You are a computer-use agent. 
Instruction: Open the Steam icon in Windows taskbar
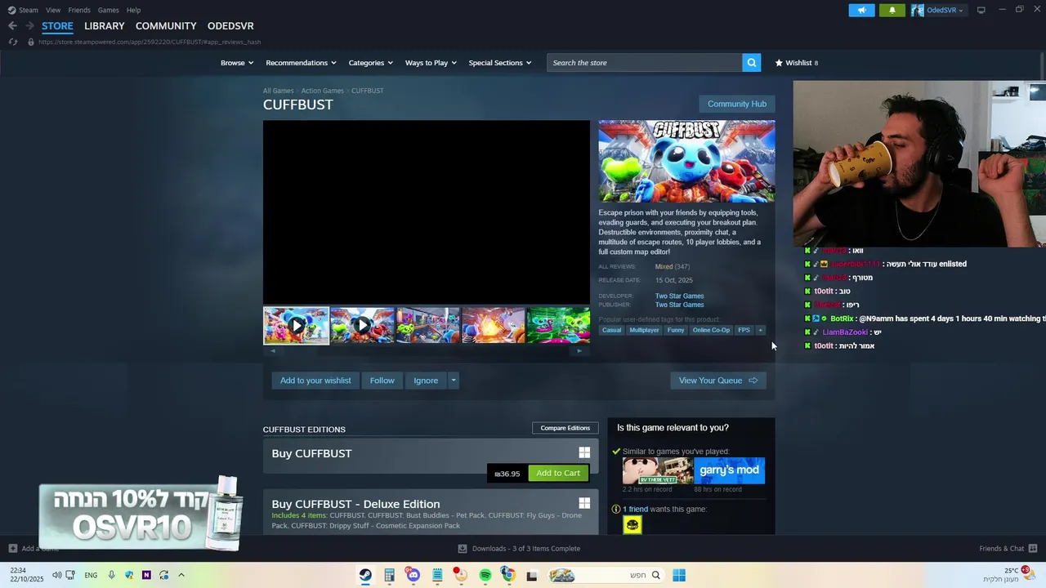tap(365, 575)
